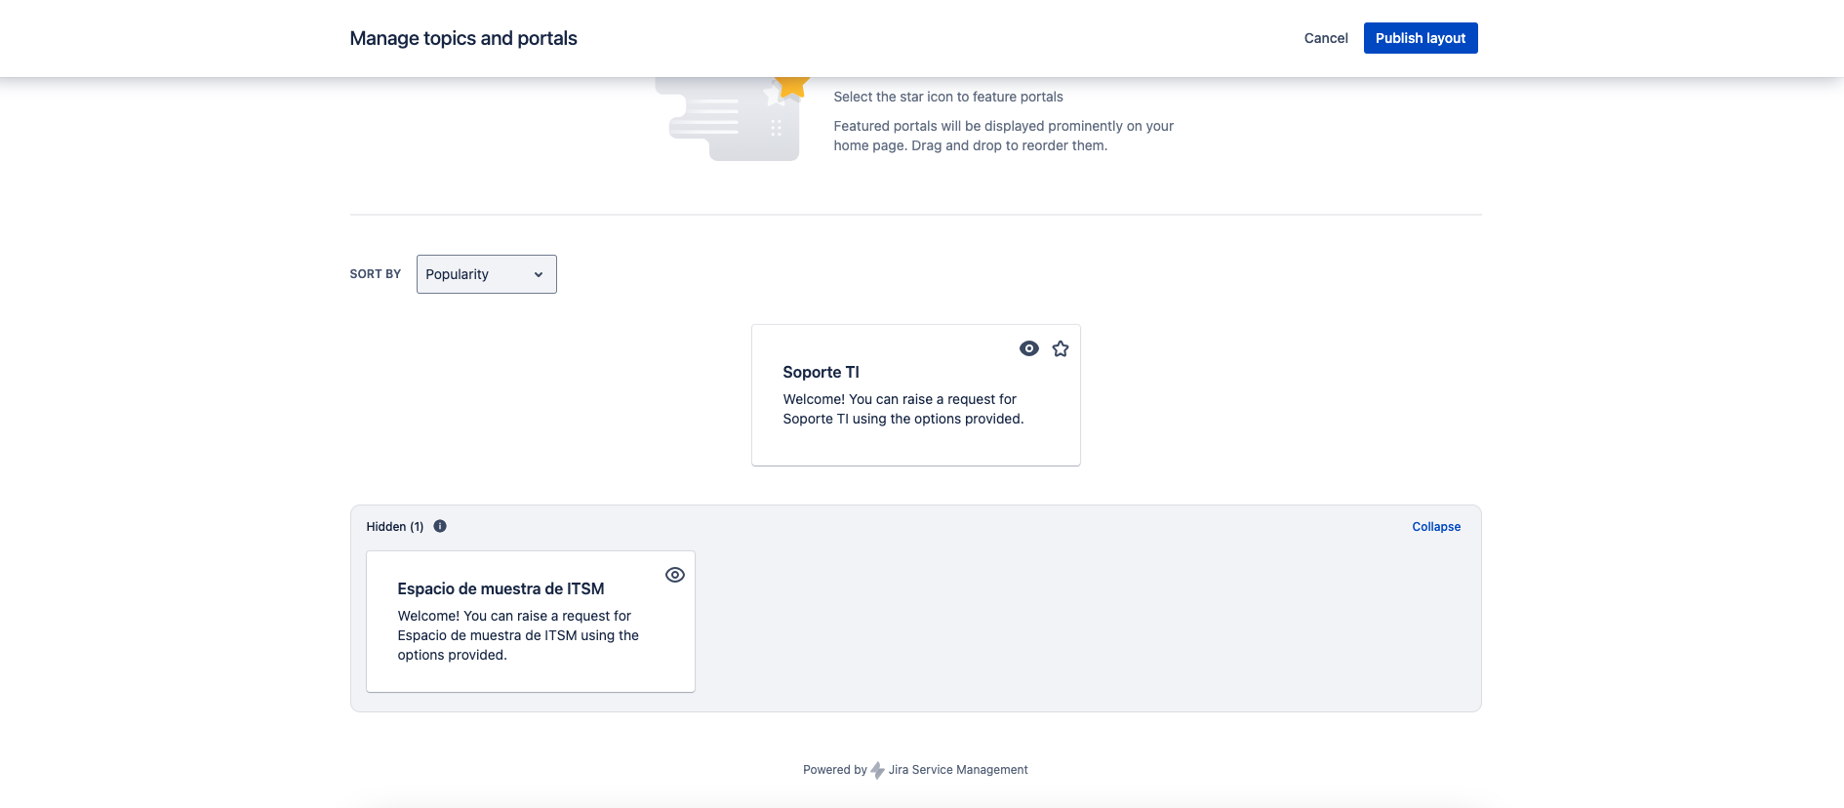This screenshot has height=808, width=1844.
Task: Click the Espacio de muestra welcome description text
Action: point(517,635)
